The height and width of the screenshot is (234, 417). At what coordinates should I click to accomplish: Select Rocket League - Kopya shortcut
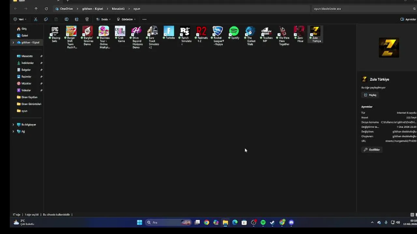pos(218,36)
